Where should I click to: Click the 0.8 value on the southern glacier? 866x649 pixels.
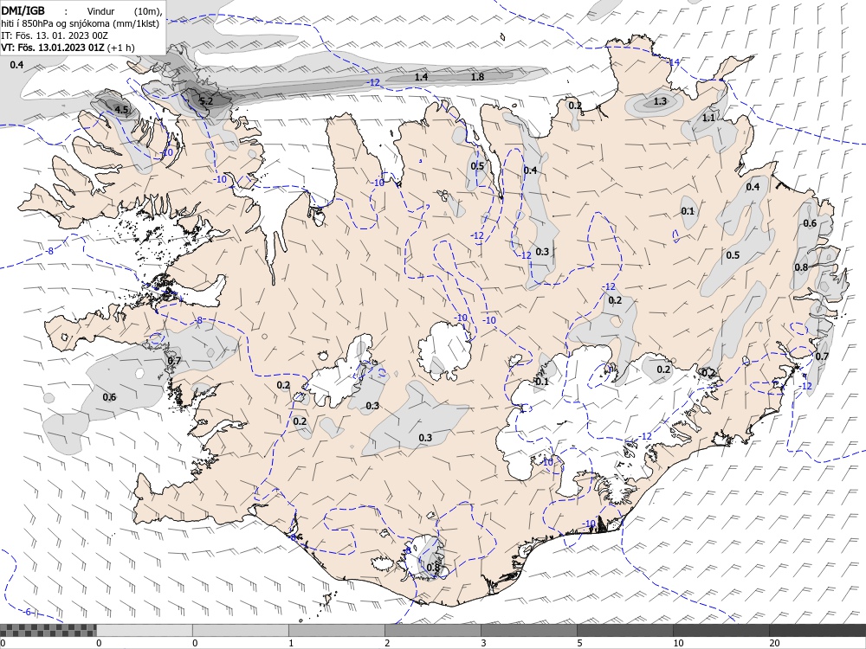tap(433, 567)
